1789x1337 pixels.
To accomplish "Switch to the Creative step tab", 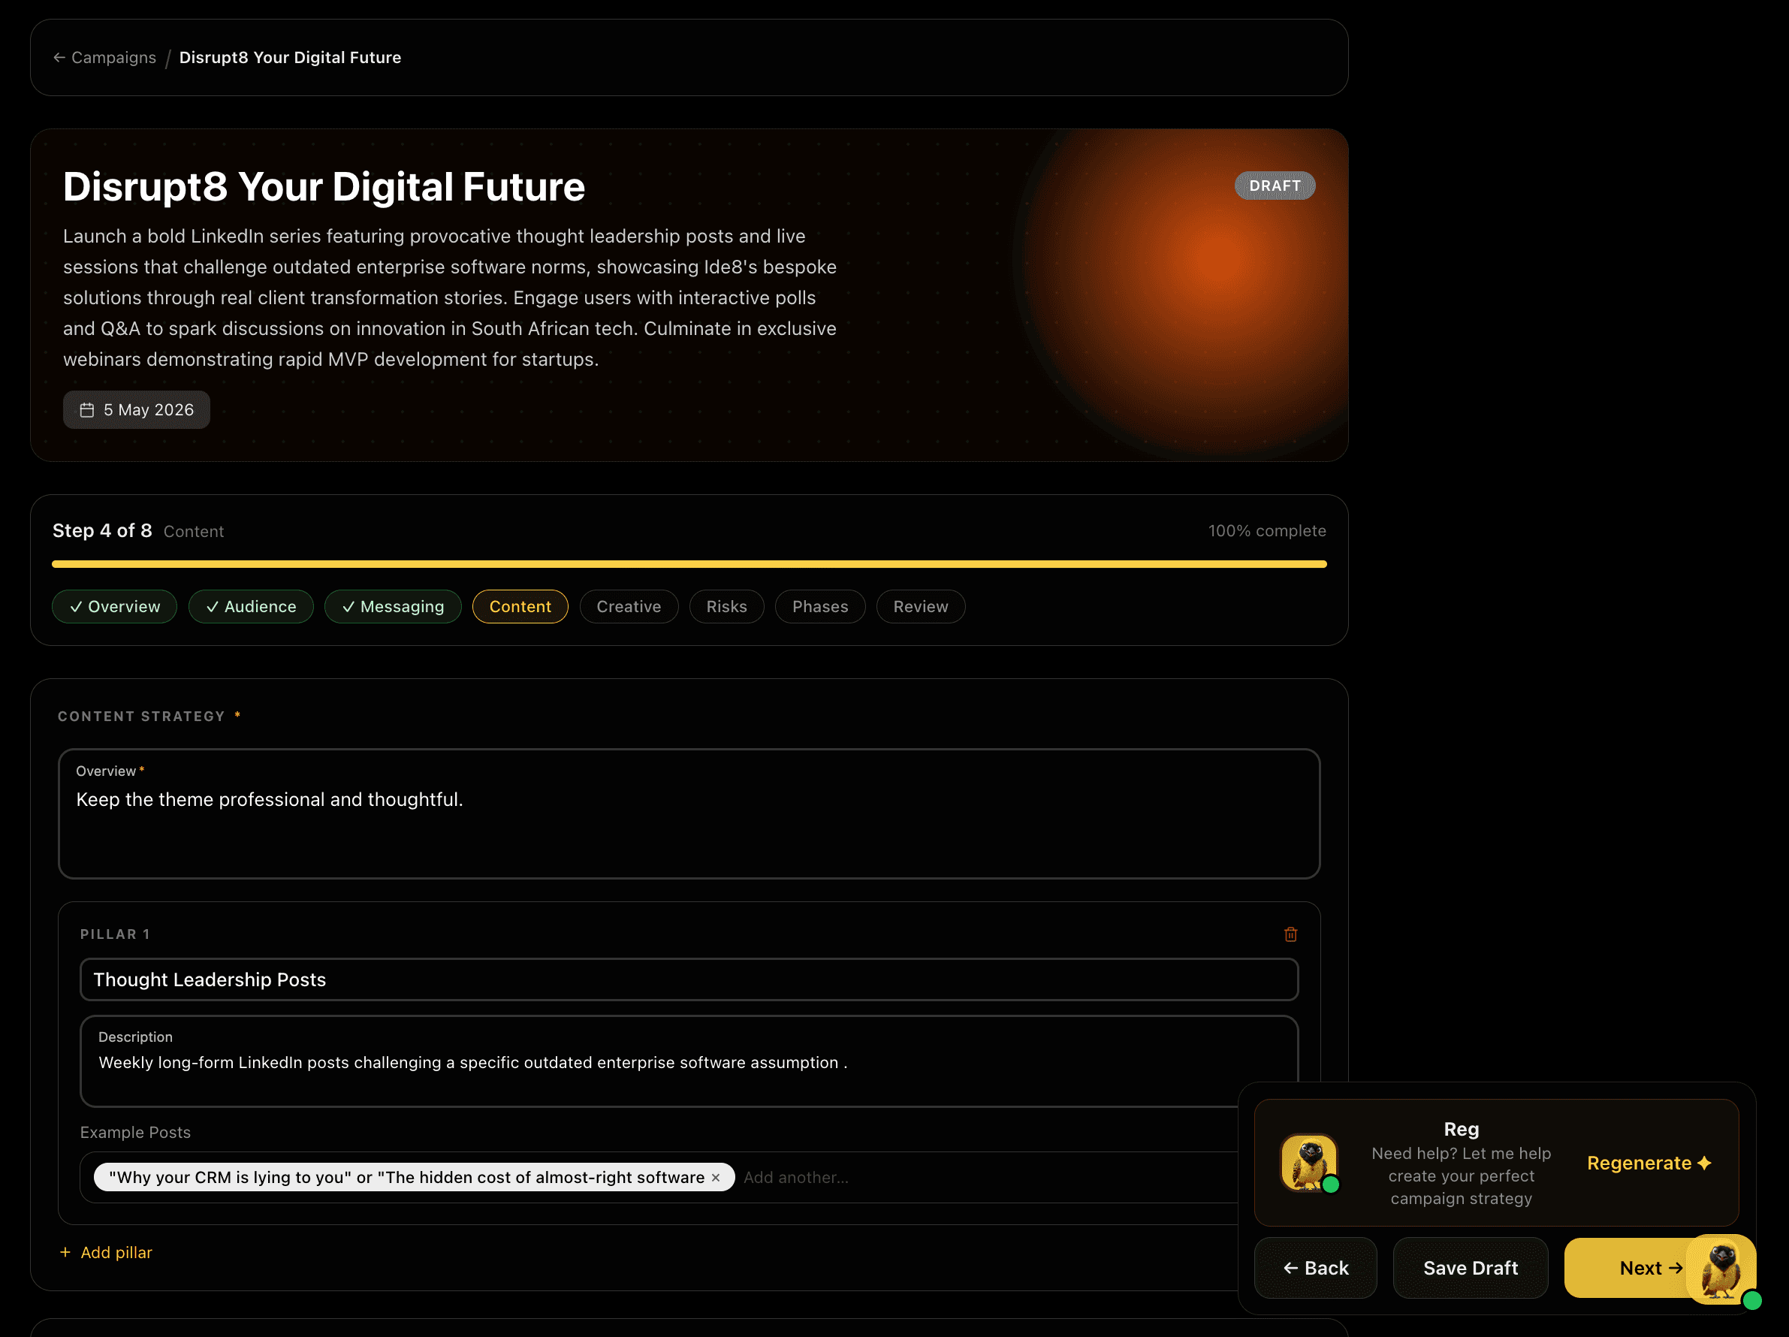I will tap(629, 607).
